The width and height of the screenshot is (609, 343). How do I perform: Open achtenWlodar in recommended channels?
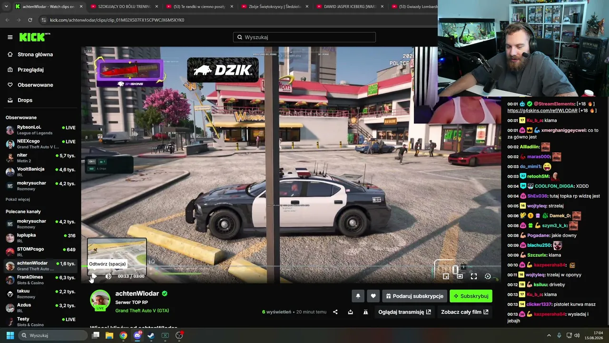pos(40,265)
